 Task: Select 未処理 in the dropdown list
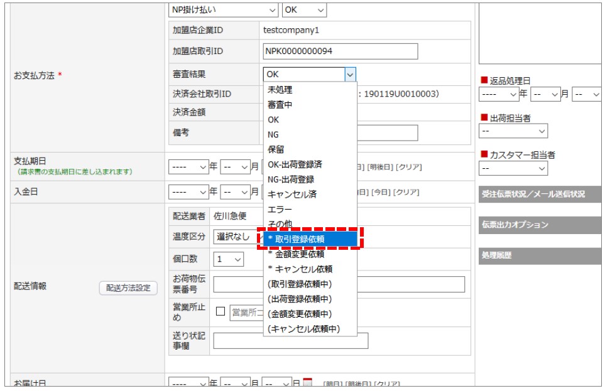[310, 90]
